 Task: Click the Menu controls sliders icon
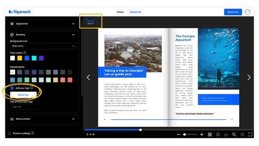click(12, 119)
